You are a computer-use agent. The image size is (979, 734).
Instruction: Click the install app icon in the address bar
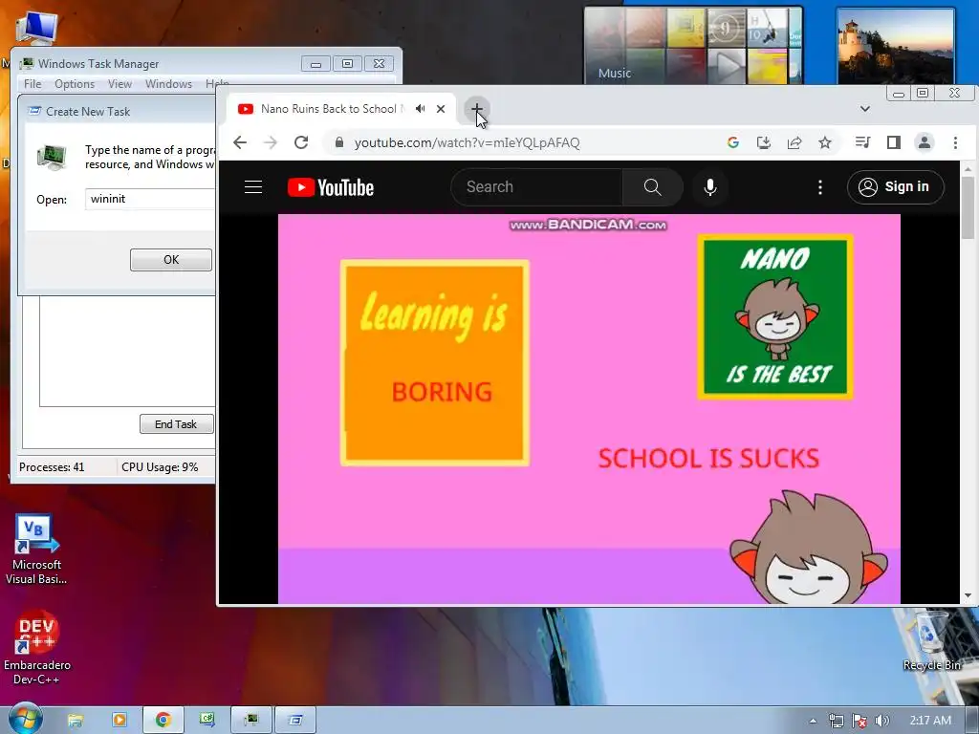tap(764, 142)
